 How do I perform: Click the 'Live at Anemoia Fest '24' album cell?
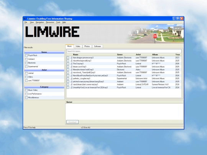161,87
